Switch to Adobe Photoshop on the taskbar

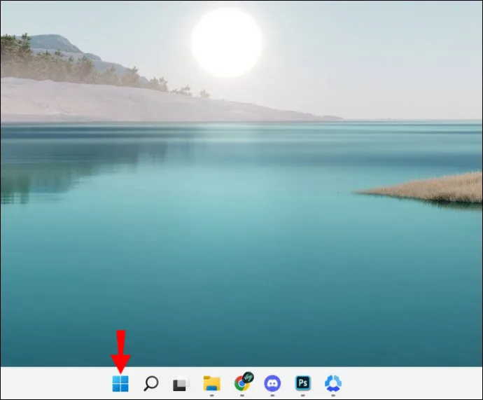(x=303, y=383)
